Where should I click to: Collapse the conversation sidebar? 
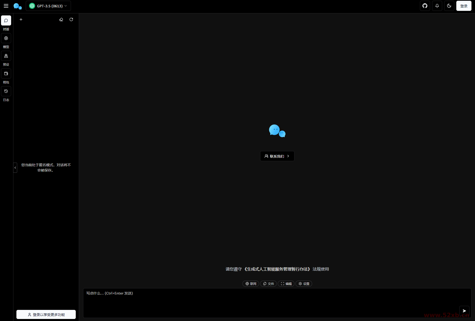pyautogui.click(x=15, y=167)
